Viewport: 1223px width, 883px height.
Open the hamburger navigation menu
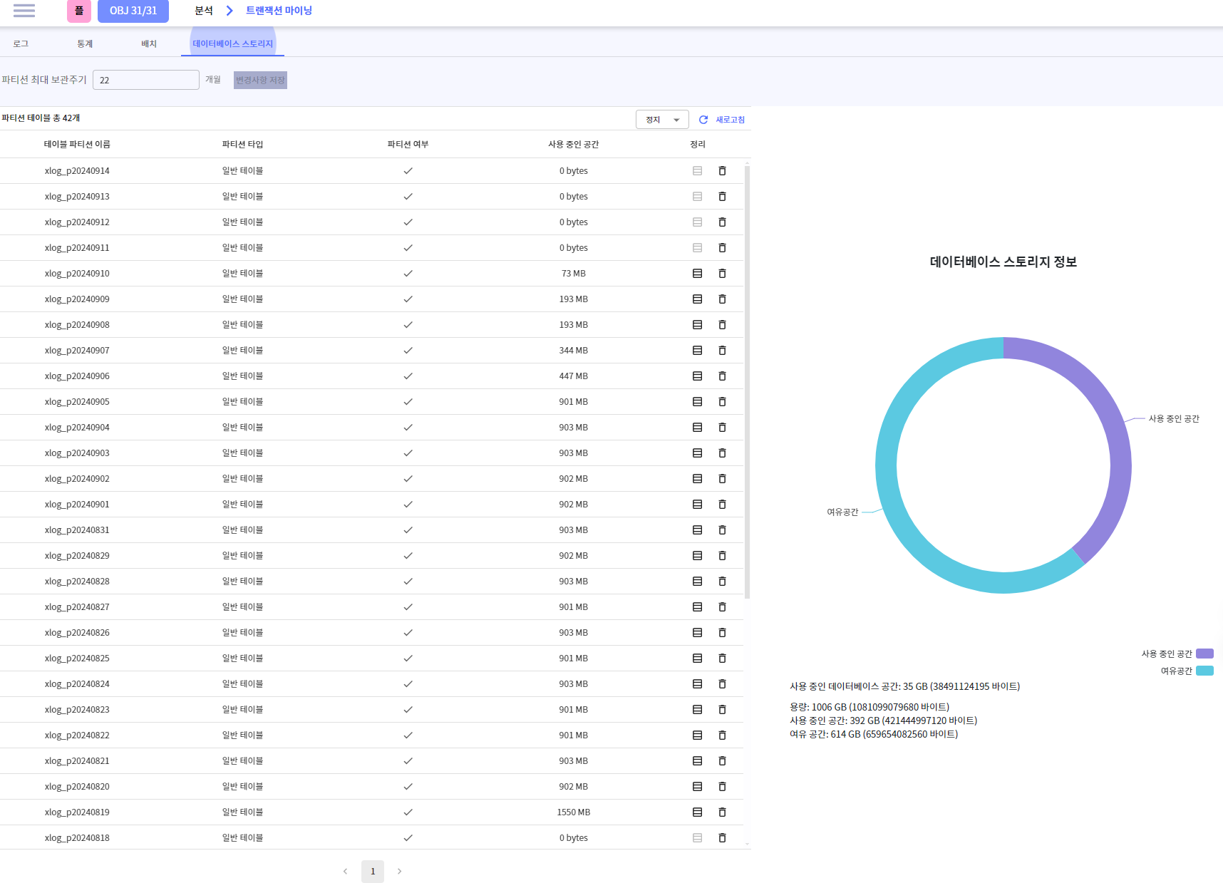coord(24,11)
